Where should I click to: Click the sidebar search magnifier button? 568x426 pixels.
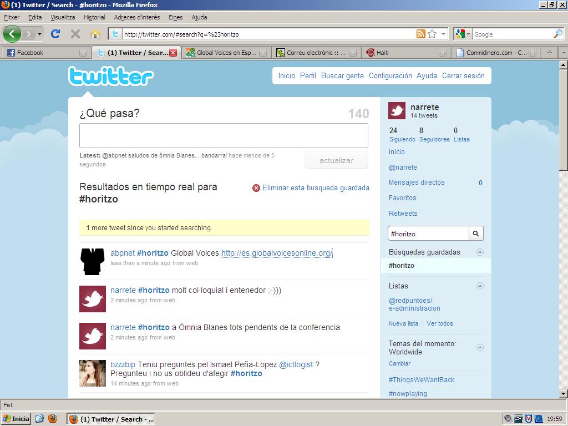pos(476,234)
